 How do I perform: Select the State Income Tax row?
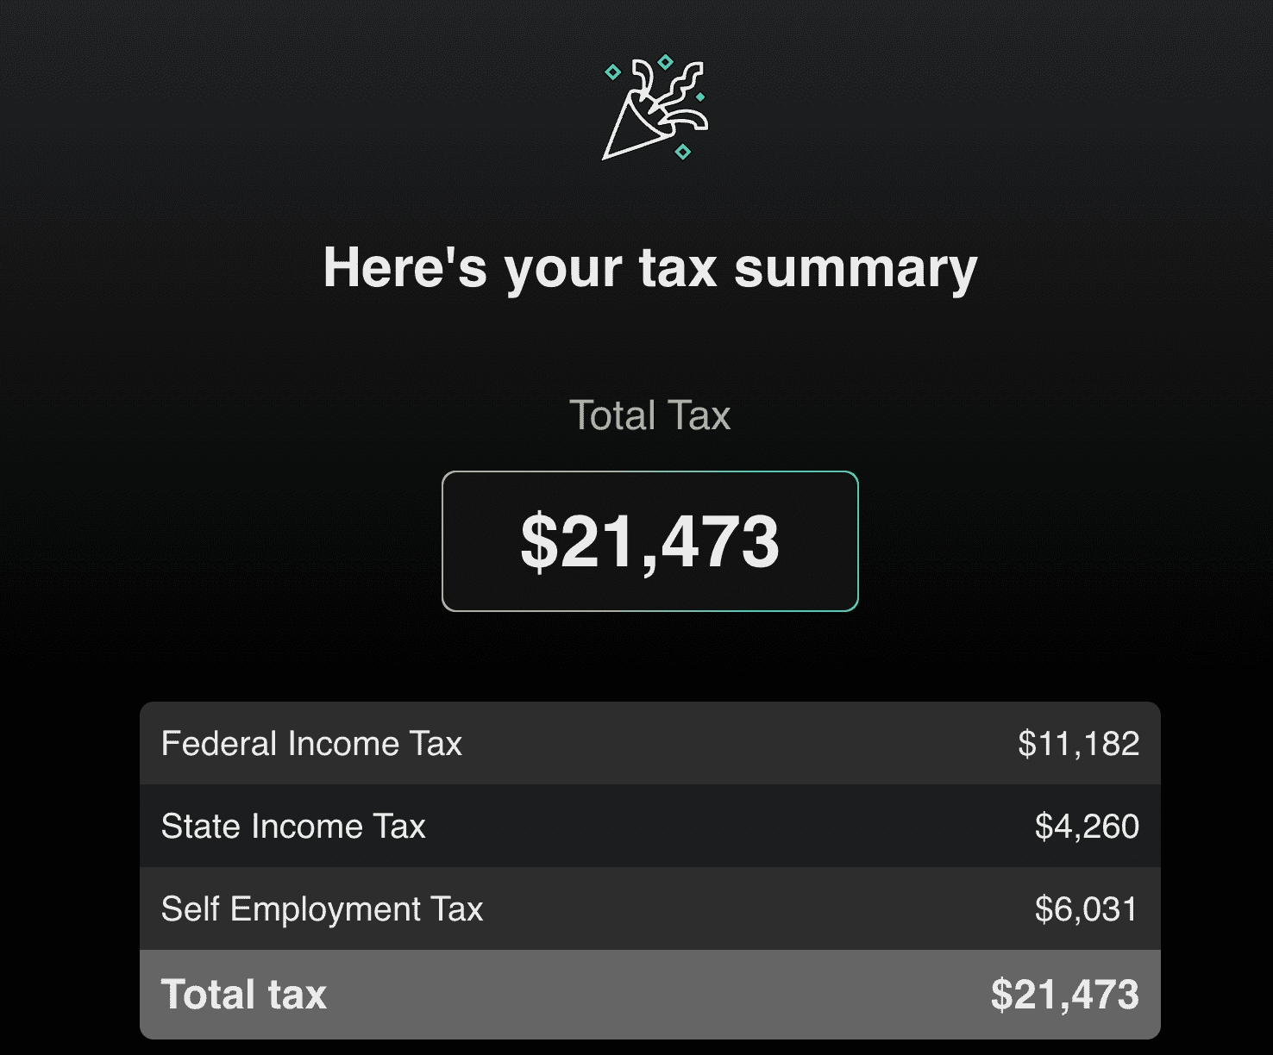coord(649,826)
